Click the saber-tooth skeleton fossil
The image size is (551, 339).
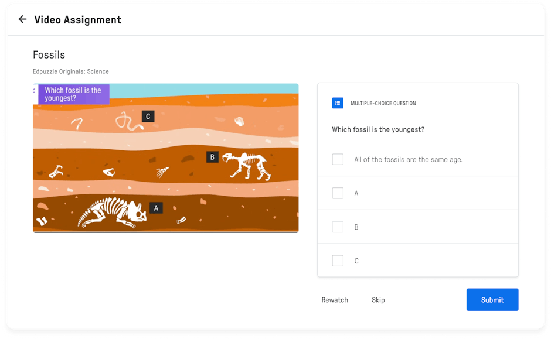pos(247,165)
